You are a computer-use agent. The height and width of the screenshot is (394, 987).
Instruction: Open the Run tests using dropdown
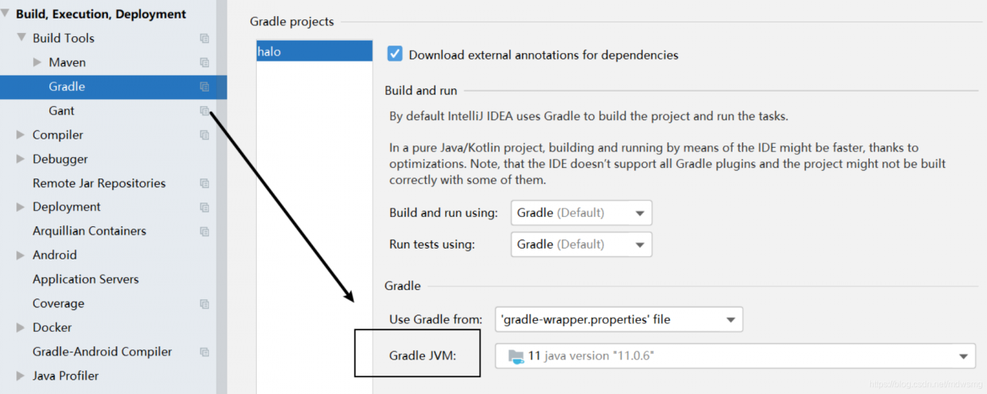[x=581, y=244]
